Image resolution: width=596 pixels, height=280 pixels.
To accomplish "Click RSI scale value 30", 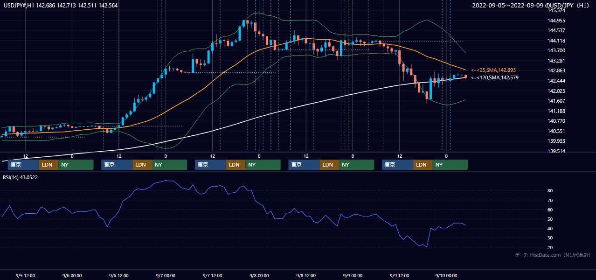I will tap(550, 238).
